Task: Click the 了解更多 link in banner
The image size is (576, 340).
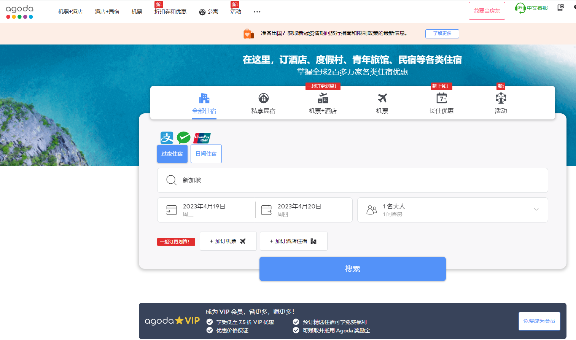Action: [x=442, y=33]
